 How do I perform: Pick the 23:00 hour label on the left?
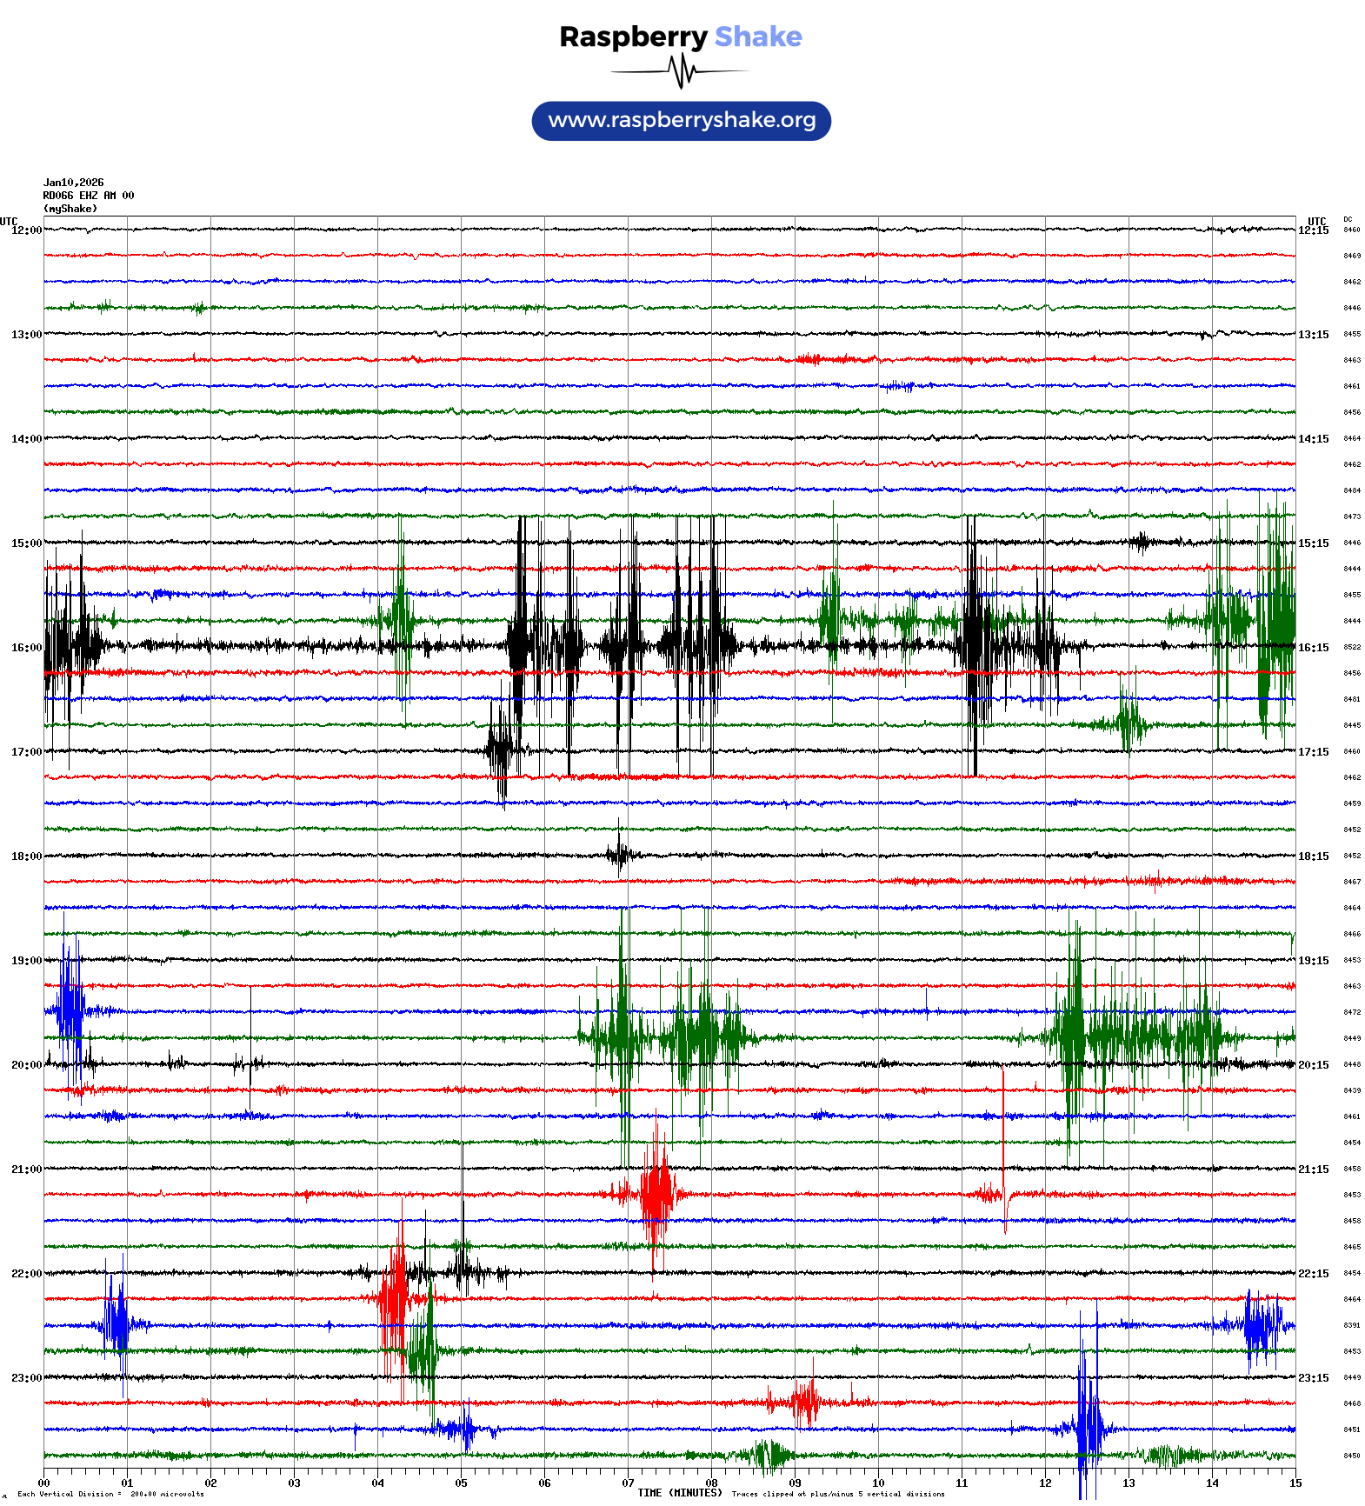coord(26,1378)
